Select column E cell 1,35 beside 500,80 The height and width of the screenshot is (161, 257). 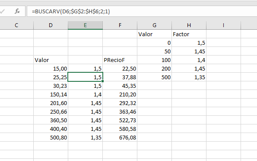tap(85, 137)
